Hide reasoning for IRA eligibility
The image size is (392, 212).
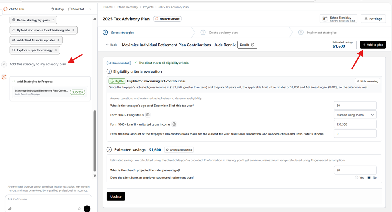click(x=367, y=81)
